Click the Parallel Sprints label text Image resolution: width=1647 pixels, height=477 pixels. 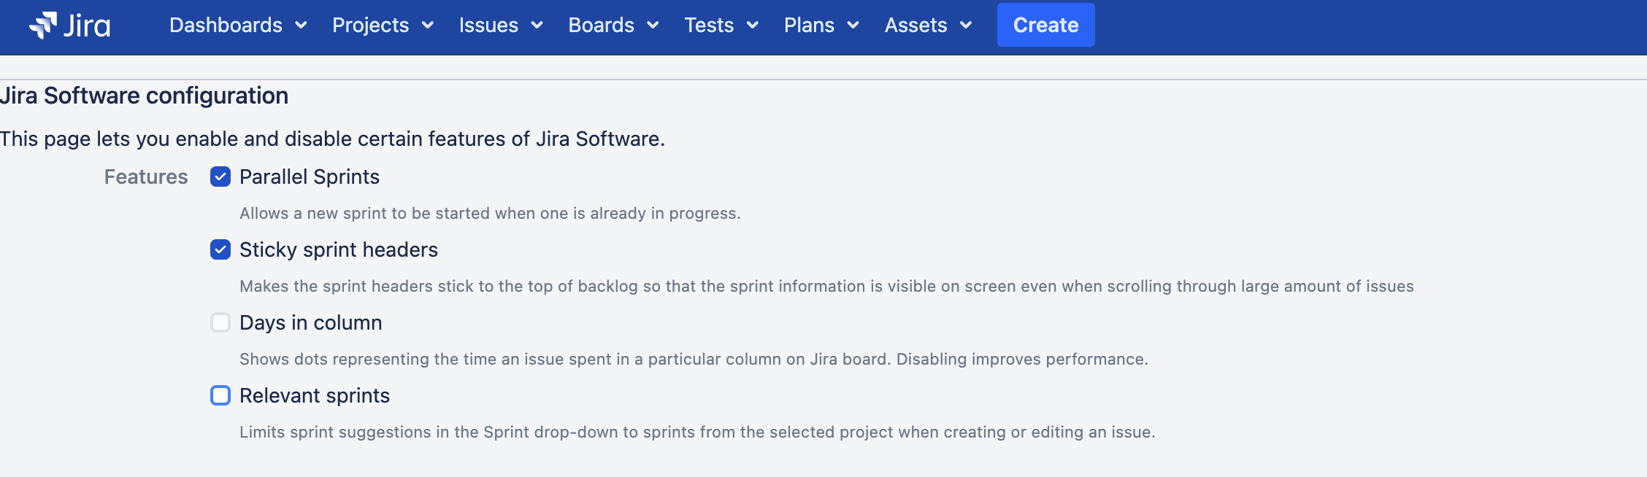310,177
